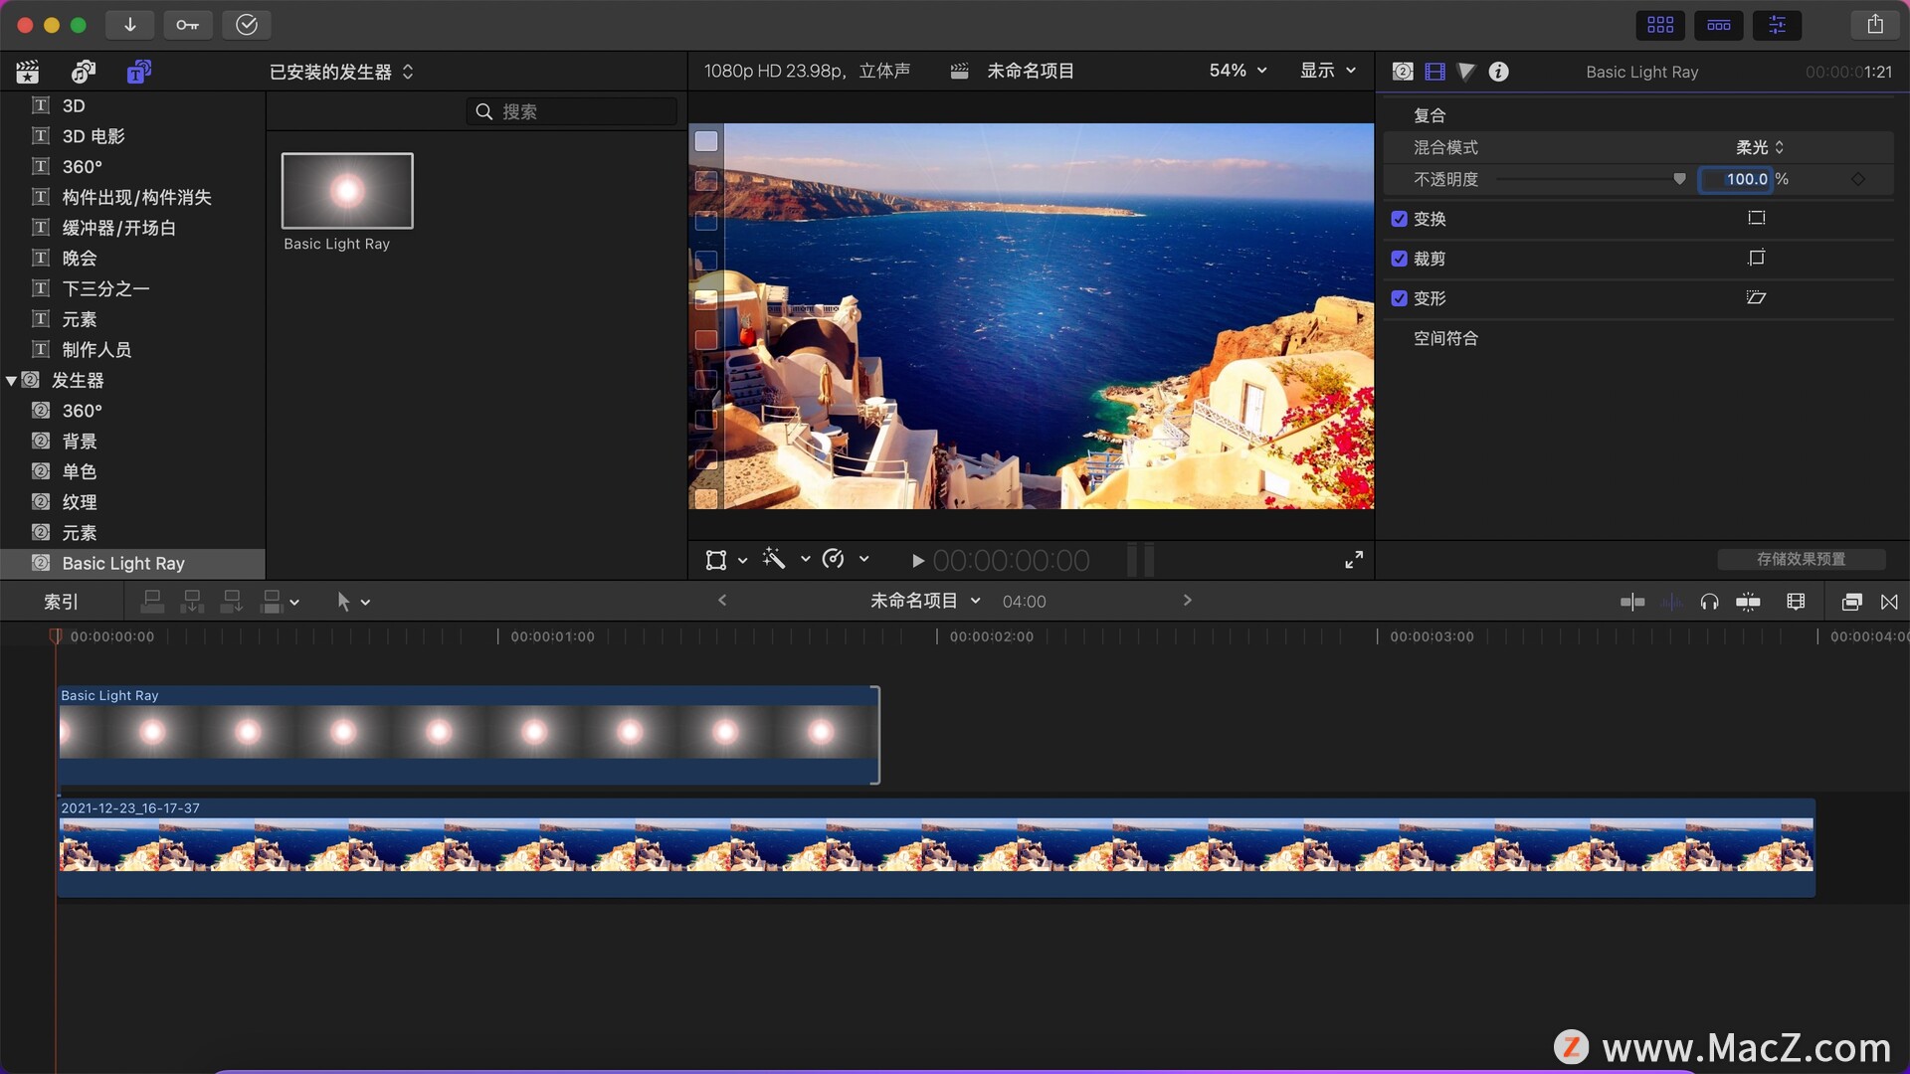The width and height of the screenshot is (1910, 1074).
Task: Select 背景 in generators sidebar
Action: [80, 442]
